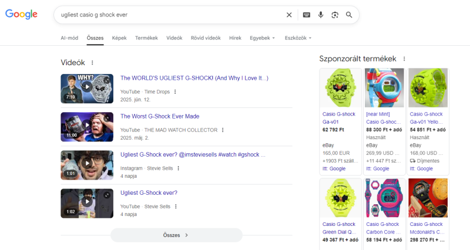Click the '2025. máj. 2.' date text

[x=135, y=138]
